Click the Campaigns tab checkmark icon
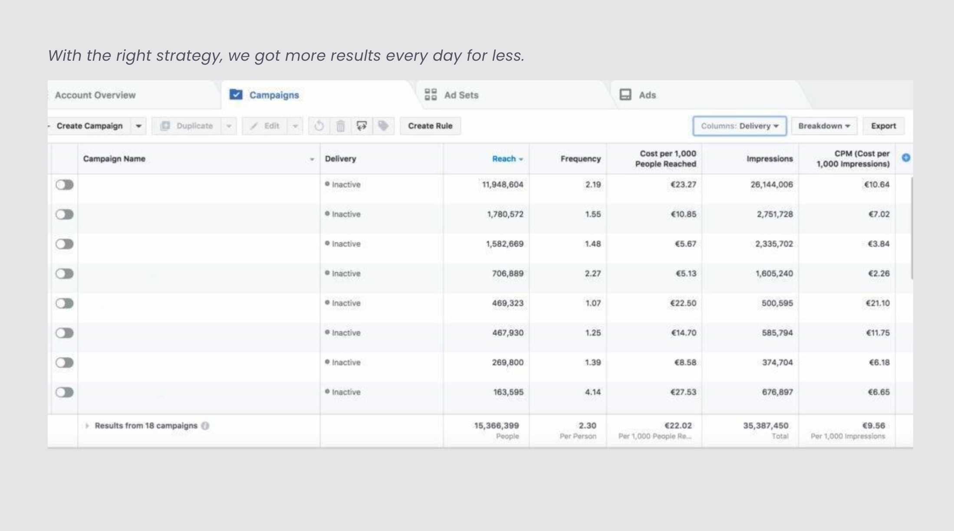 236,95
